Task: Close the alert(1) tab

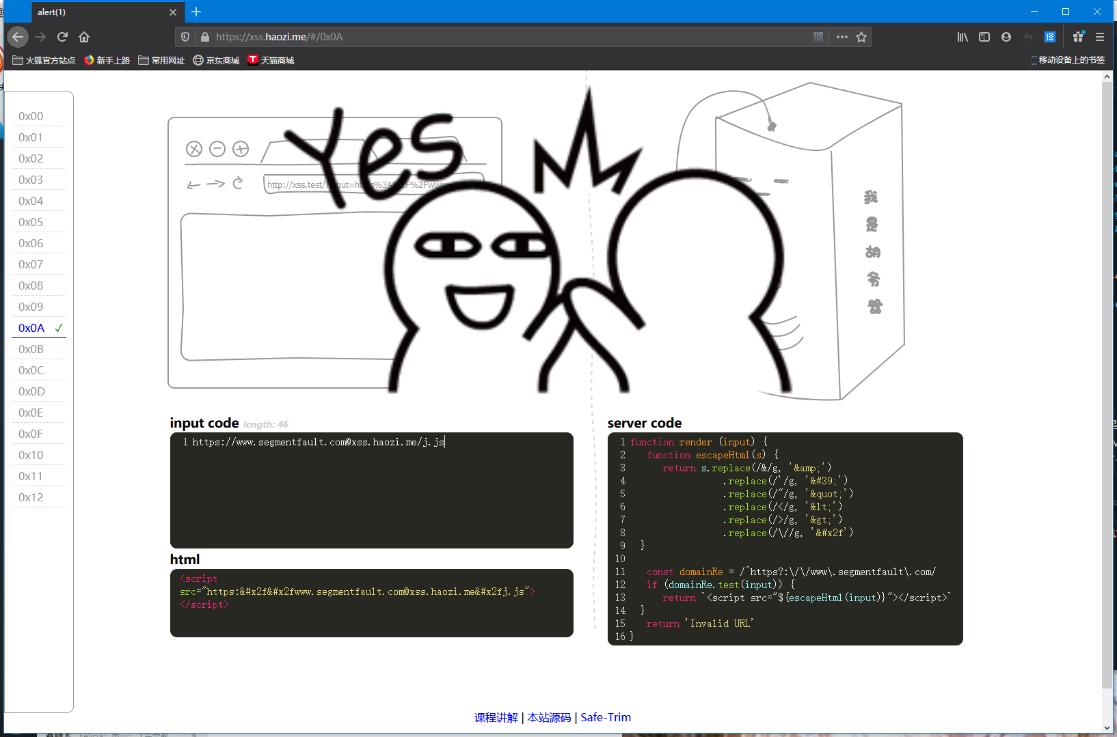Action: 173,12
